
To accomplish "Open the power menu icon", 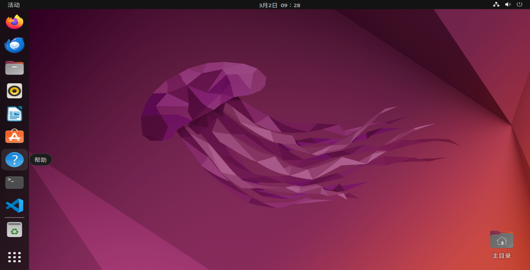I will click(x=519, y=4).
